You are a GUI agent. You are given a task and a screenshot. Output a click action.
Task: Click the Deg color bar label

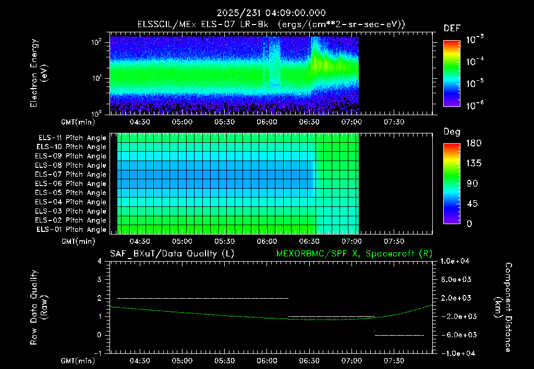click(x=452, y=132)
